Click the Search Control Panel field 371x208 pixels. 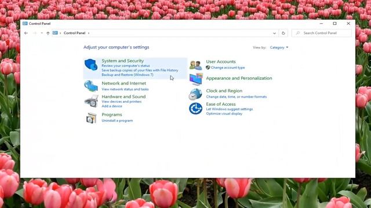(x=322, y=33)
